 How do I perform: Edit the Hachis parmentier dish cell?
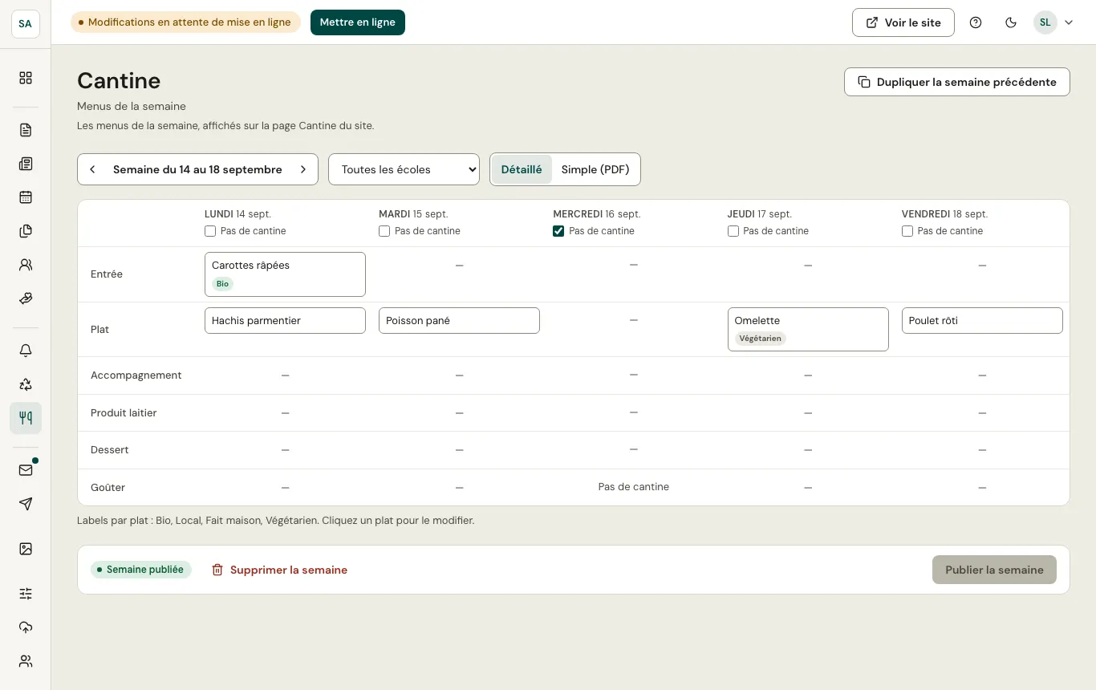(x=285, y=320)
